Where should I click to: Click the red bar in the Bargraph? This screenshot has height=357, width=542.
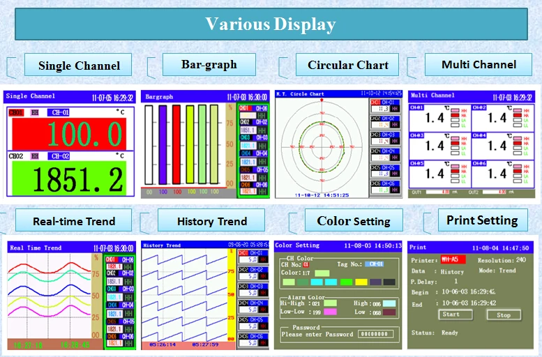tap(176, 144)
